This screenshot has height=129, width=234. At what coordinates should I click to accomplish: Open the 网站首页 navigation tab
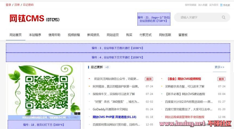coord(16,35)
